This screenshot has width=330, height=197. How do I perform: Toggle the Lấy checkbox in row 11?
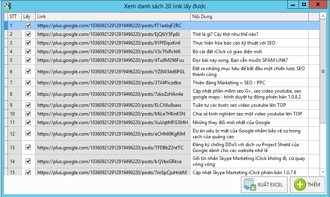[28, 123]
